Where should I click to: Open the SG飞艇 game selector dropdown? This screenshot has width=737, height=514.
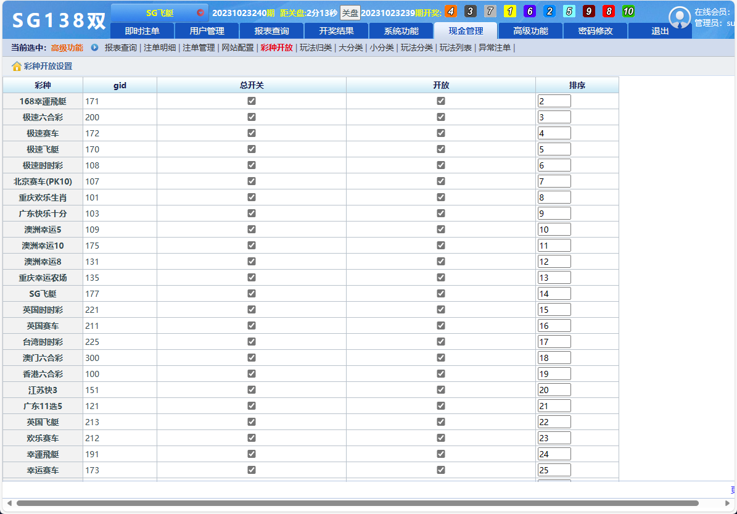pos(159,13)
